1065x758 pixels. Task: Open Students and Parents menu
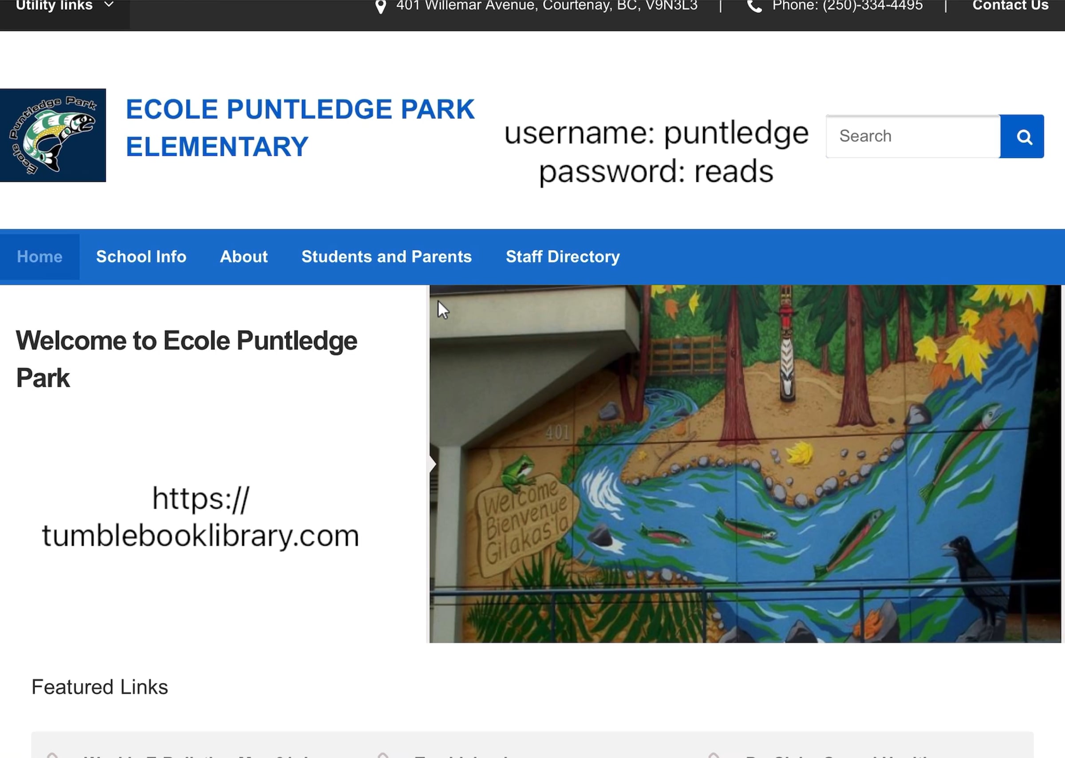pyautogui.click(x=387, y=257)
